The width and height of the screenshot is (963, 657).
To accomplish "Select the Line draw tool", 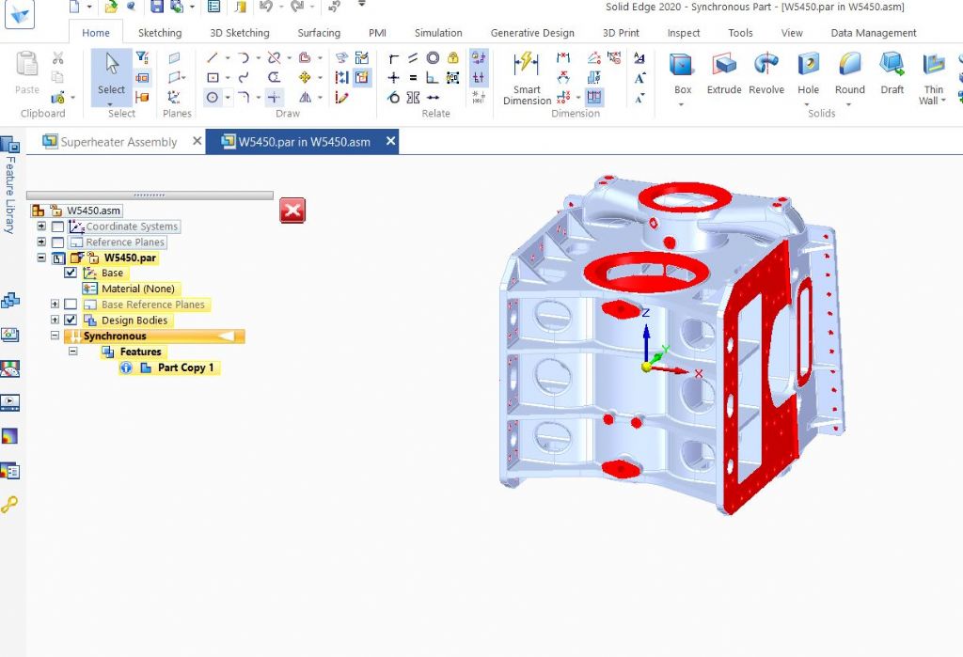I will click(x=213, y=57).
